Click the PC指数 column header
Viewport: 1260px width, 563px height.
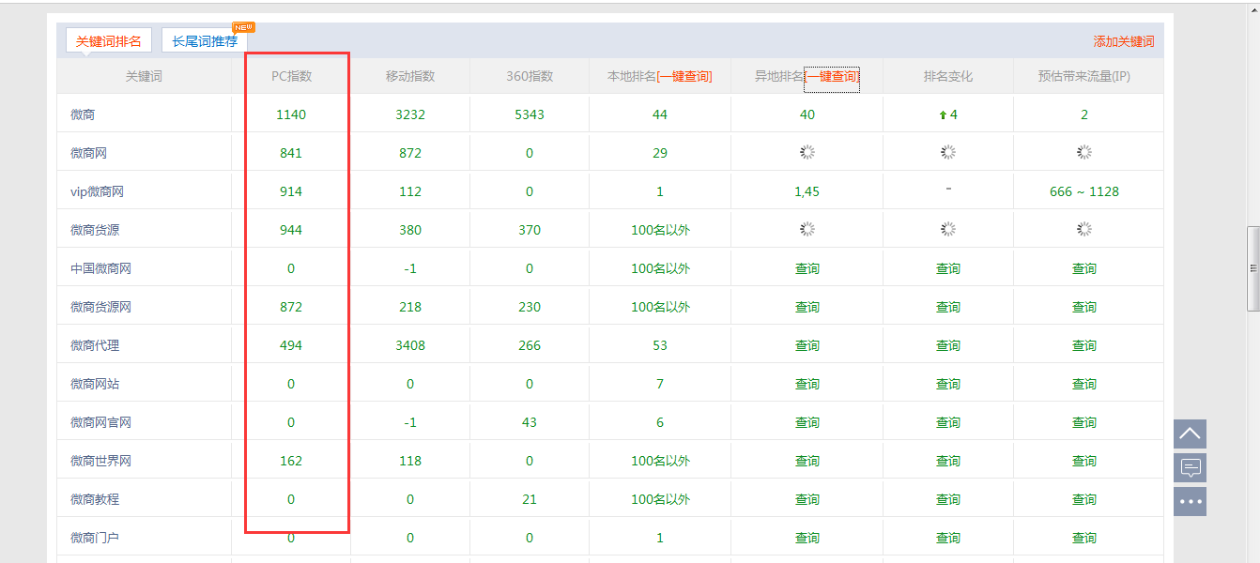click(292, 76)
